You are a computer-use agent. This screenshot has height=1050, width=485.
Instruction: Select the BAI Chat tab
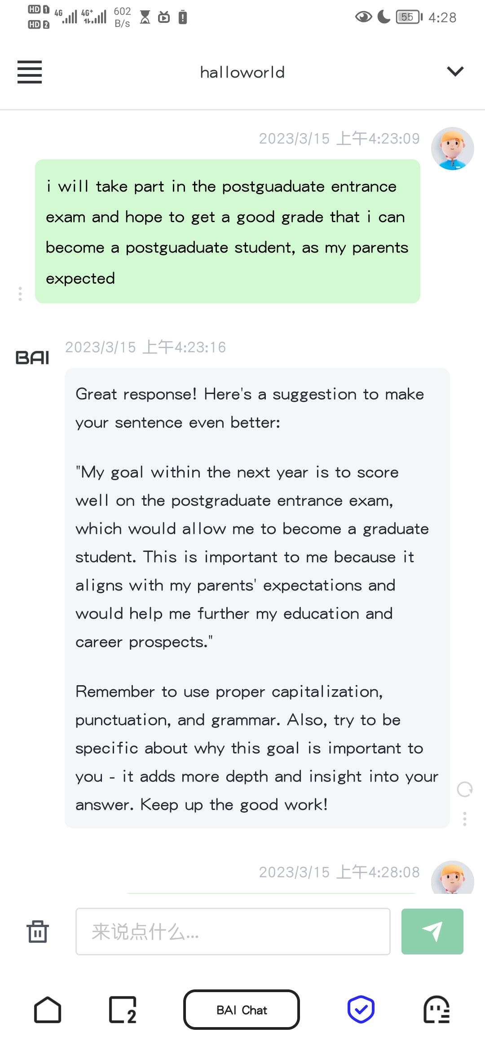pos(242,1010)
